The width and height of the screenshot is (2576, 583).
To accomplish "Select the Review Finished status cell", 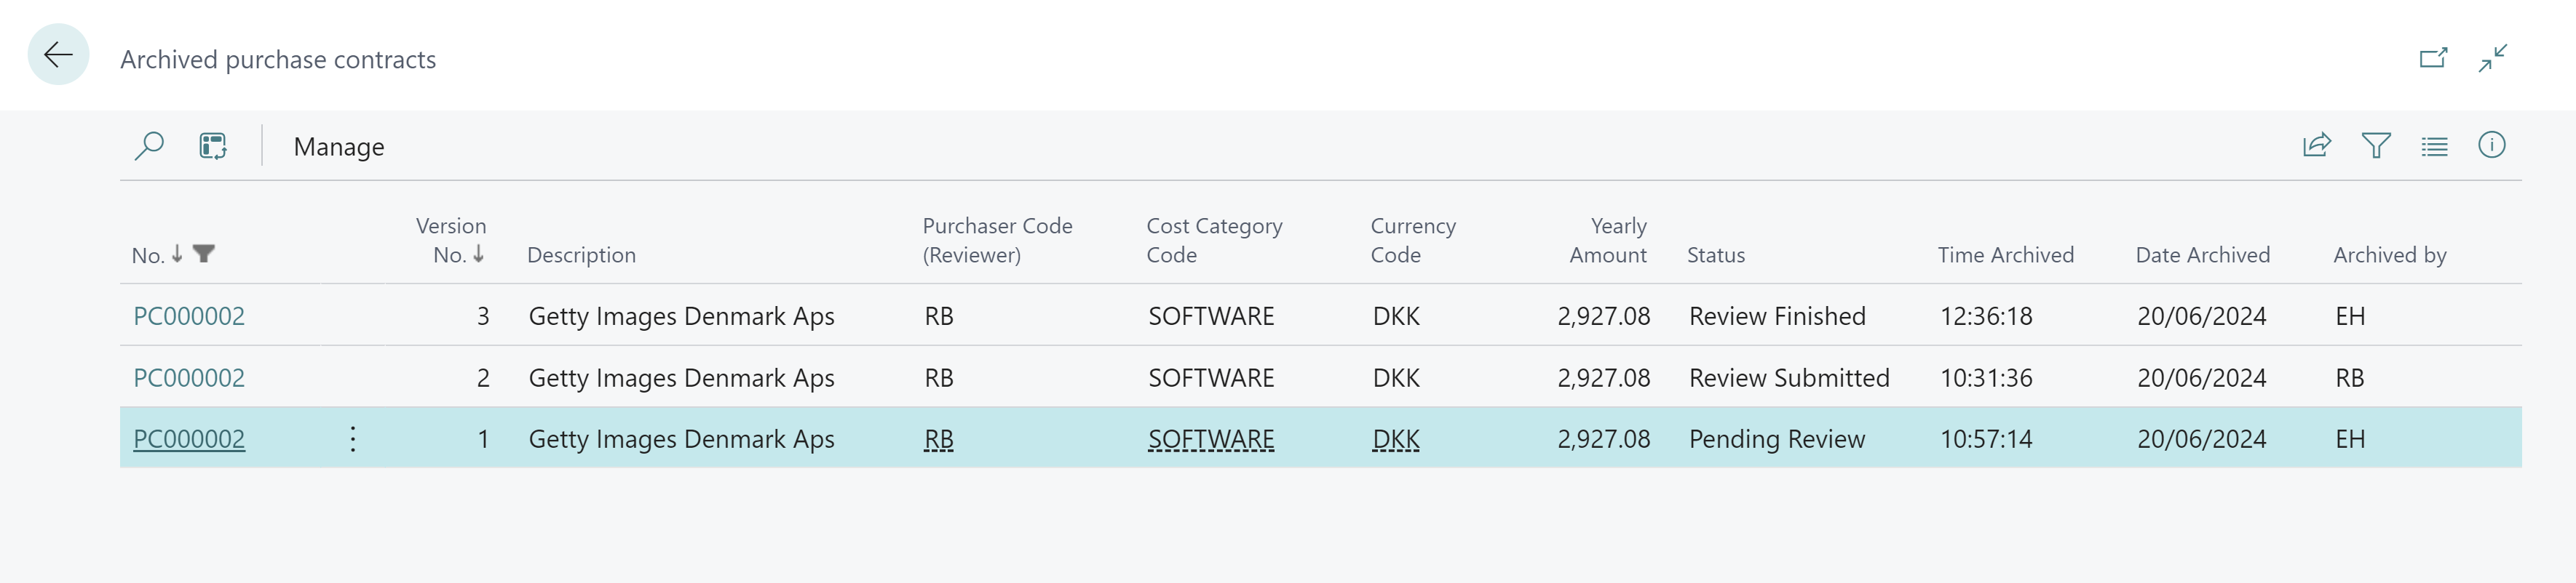I will (x=1777, y=316).
